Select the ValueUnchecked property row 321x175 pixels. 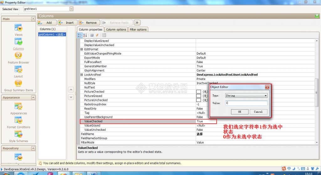197,130
